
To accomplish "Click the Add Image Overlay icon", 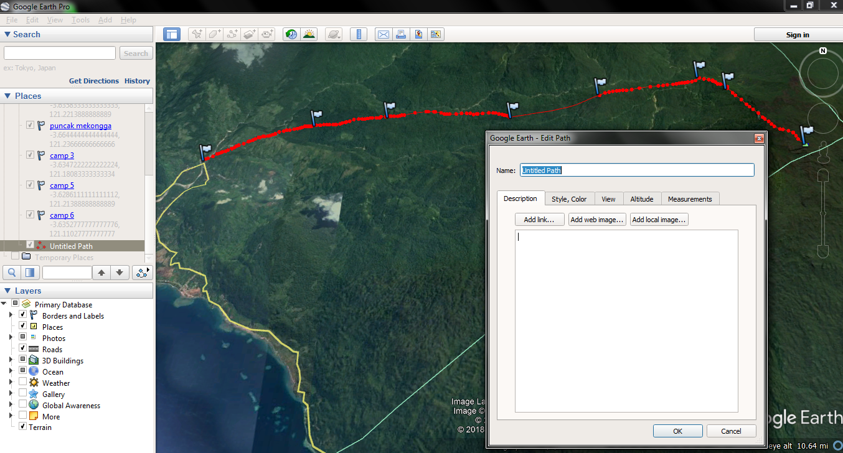I will (250, 34).
